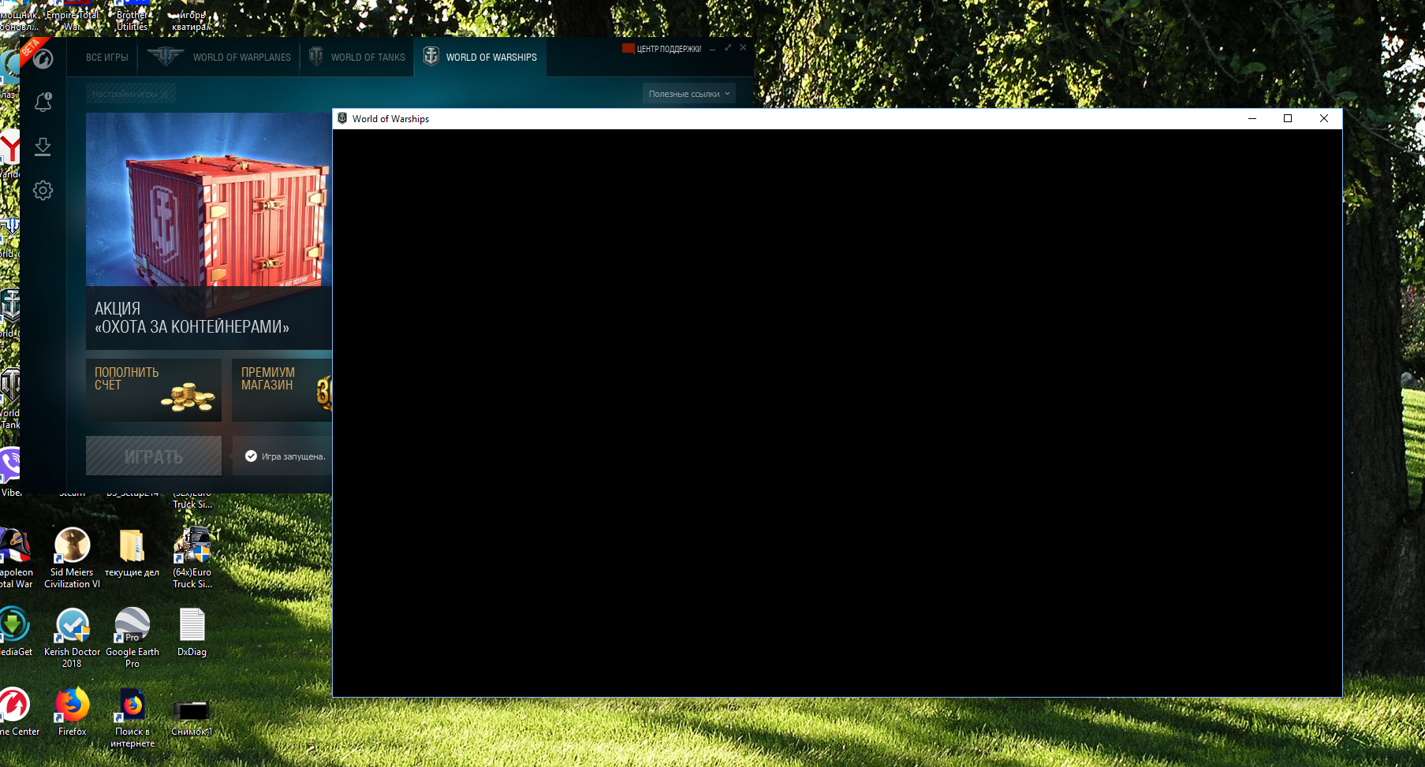Expand the Game Center launcher window
1425x767 pixels.
coord(728,48)
